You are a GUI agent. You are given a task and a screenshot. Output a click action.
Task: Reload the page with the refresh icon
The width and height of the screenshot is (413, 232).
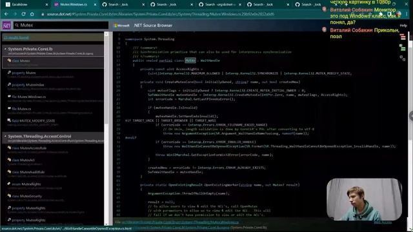(x=23, y=14)
